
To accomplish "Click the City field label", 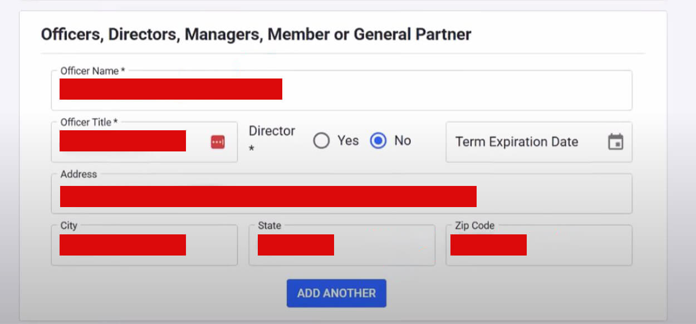I will pos(68,225).
